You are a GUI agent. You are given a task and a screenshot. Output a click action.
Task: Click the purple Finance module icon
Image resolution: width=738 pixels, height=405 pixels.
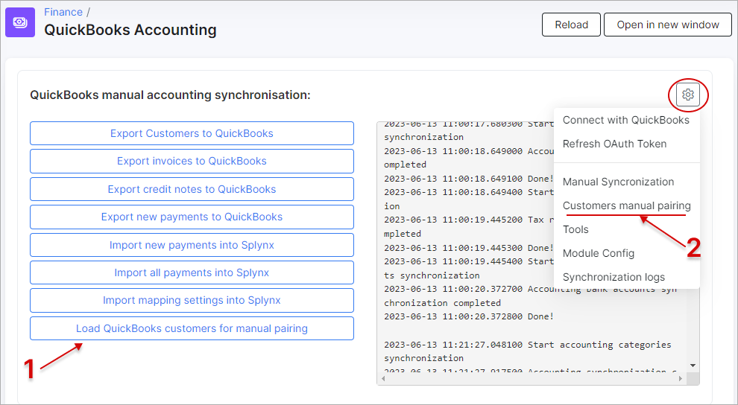(x=20, y=22)
